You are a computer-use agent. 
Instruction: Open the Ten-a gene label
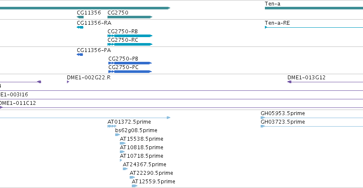273,4
